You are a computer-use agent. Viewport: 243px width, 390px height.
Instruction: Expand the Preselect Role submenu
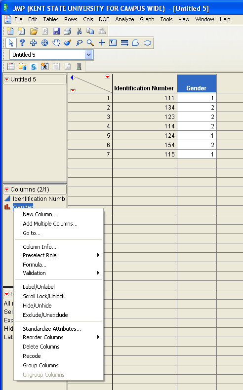click(59, 255)
